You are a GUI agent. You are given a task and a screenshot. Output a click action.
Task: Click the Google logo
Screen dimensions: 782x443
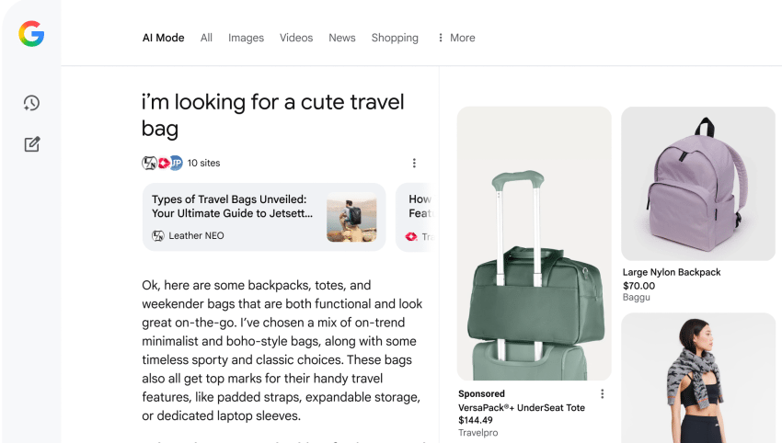coord(31,35)
